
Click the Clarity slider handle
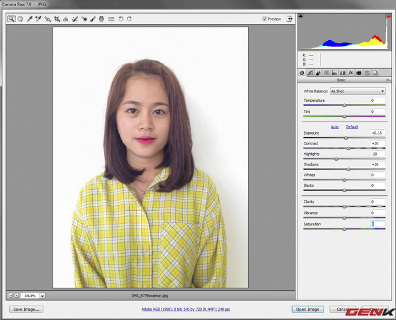pos(344,207)
